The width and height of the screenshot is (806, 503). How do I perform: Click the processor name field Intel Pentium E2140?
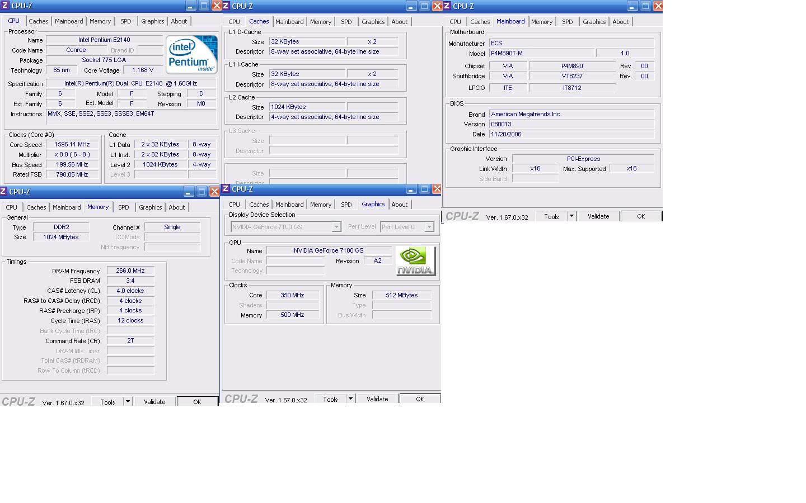(x=104, y=40)
